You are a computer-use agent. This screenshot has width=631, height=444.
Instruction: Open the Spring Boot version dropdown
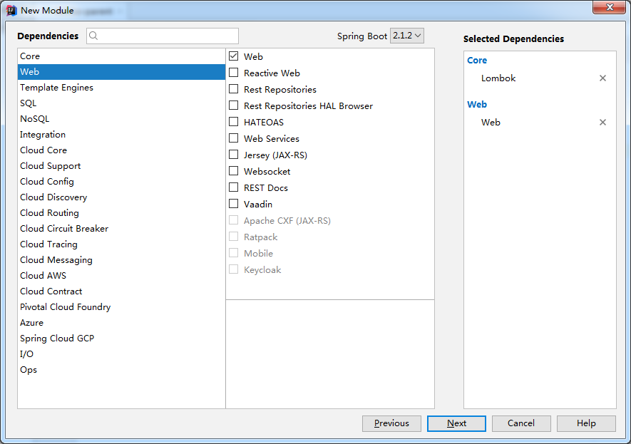pyautogui.click(x=407, y=36)
